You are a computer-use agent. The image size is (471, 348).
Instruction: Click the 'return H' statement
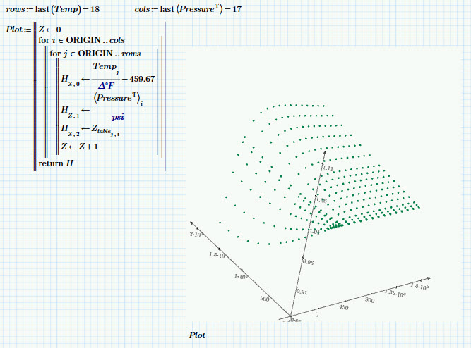pos(56,163)
